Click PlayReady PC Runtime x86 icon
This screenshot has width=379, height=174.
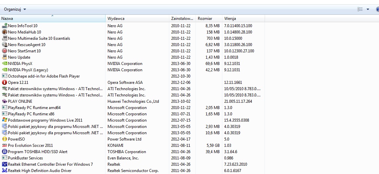point(4,114)
